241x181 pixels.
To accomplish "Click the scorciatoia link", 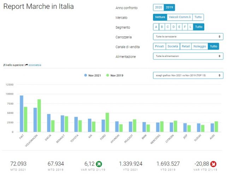I will (35, 65).
